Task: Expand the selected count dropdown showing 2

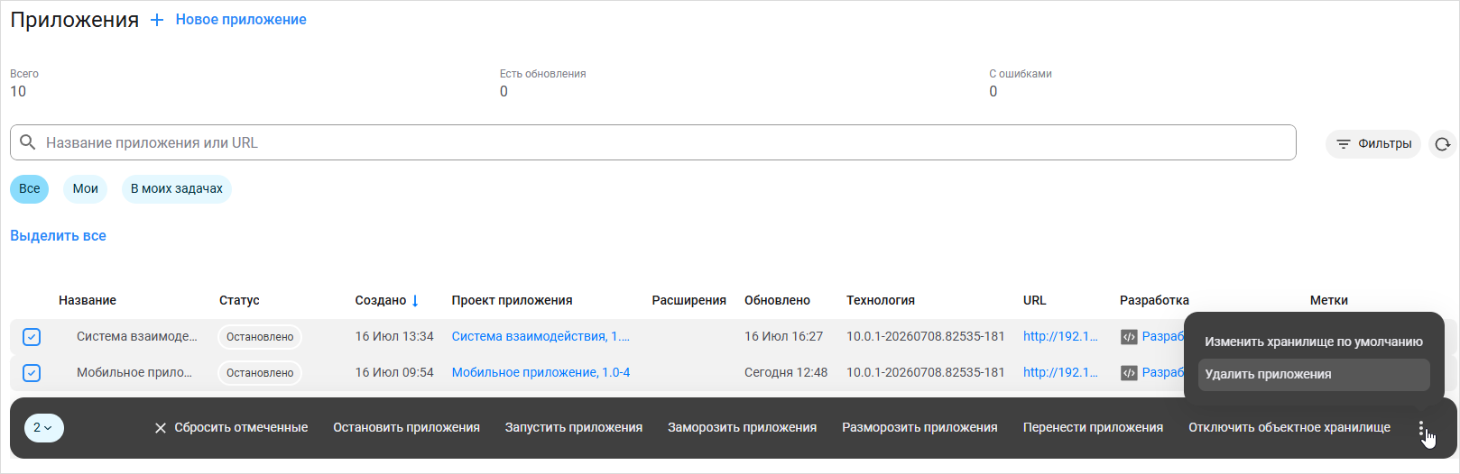Action: pos(43,428)
